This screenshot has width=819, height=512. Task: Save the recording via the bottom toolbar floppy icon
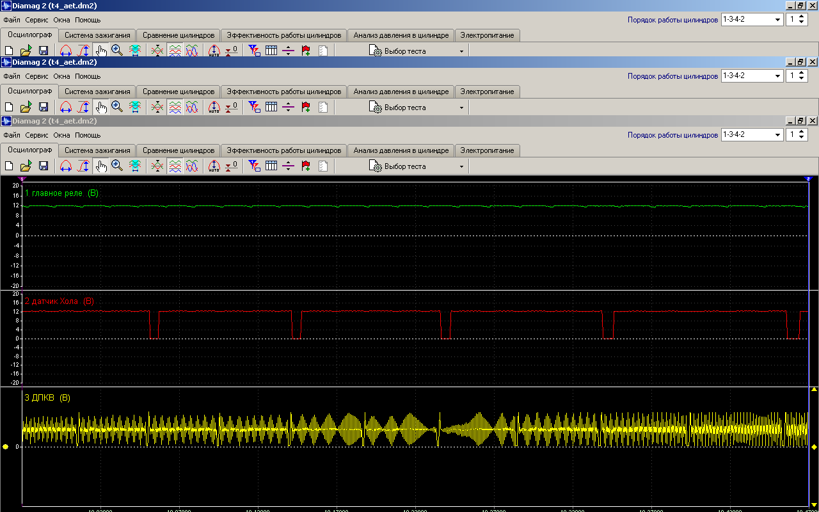click(x=44, y=166)
